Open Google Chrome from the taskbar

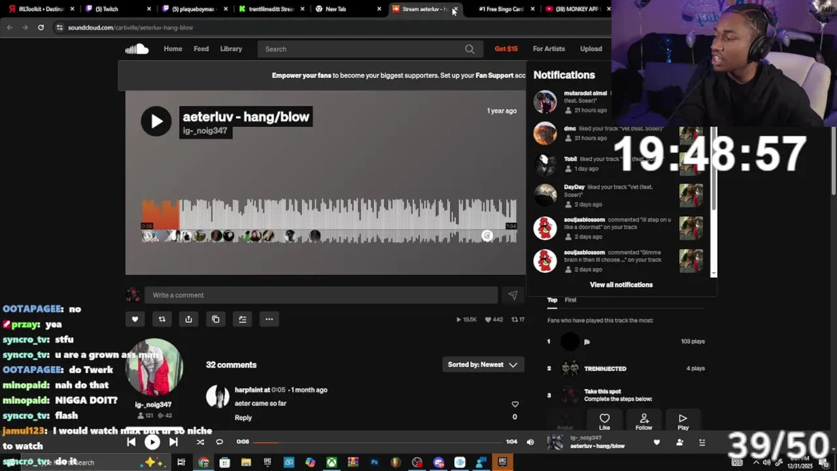(x=203, y=462)
